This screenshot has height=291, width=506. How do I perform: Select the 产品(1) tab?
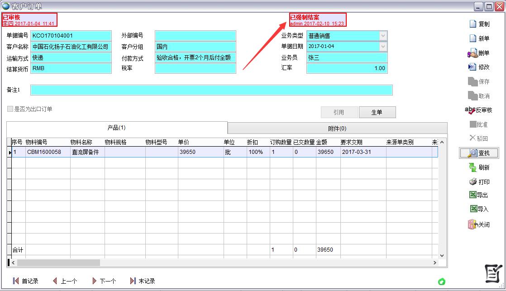(x=116, y=128)
